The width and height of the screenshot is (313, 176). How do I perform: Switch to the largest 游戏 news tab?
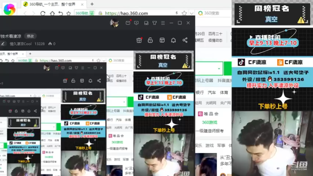[210, 145]
